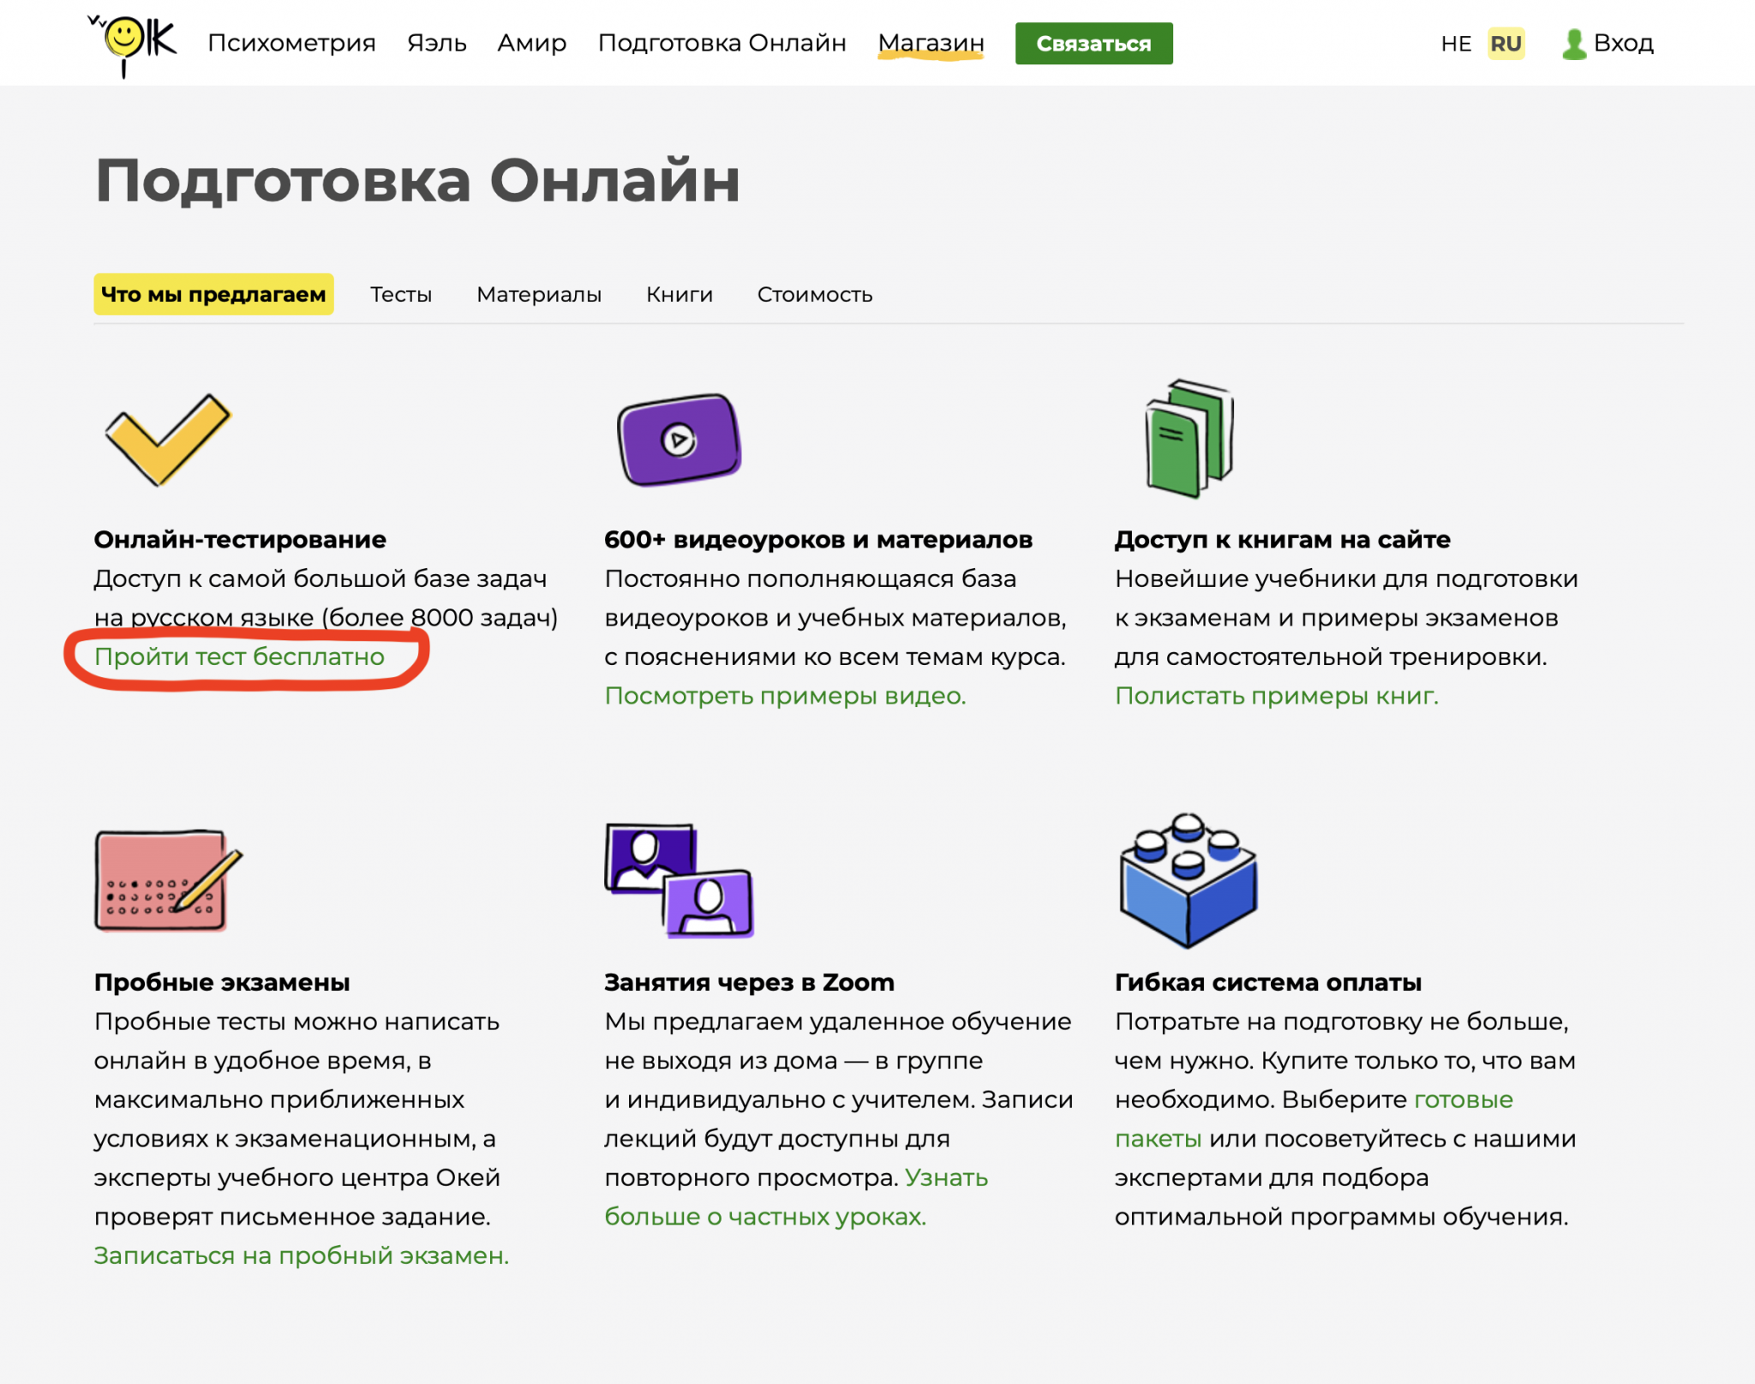This screenshot has height=1384, width=1755.
Task: Click the green Связаться button
Action: 1093,44
